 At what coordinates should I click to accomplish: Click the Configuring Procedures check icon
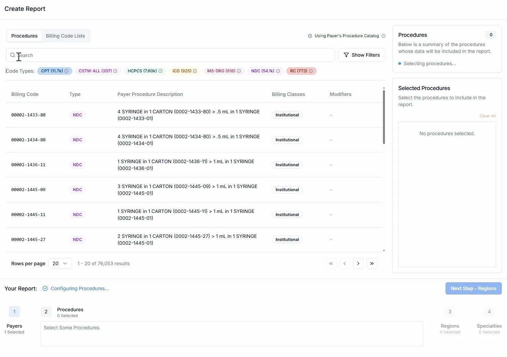(45, 288)
